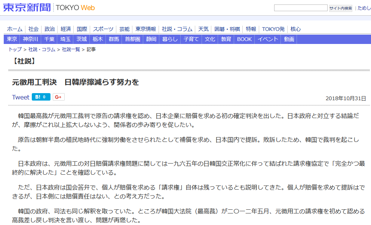Click the 社説一覧 breadcrumb link
This screenshot has height=225, width=371.
point(71,49)
